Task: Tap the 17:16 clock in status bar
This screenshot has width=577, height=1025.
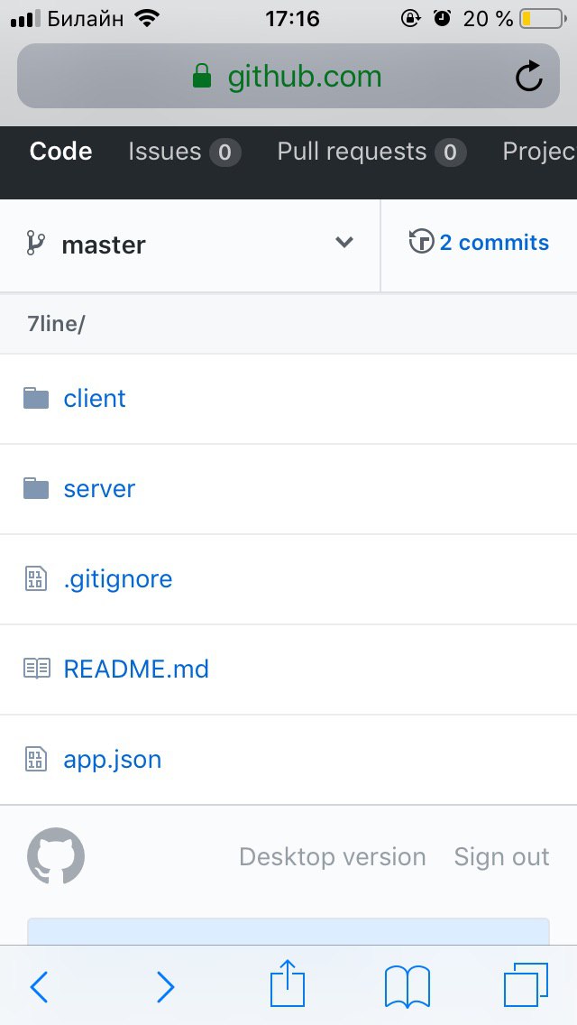Action: [292, 18]
